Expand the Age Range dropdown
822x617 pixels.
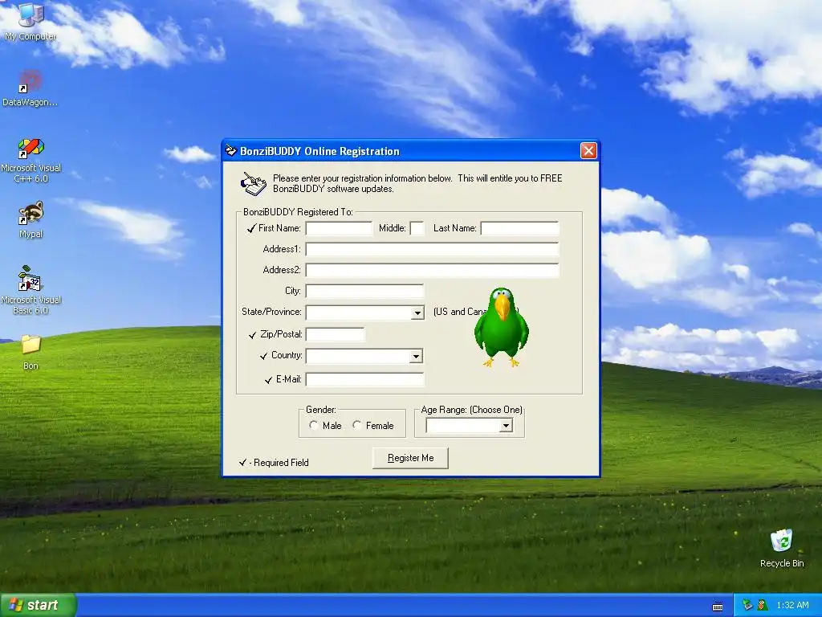pyautogui.click(x=506, y=426)
